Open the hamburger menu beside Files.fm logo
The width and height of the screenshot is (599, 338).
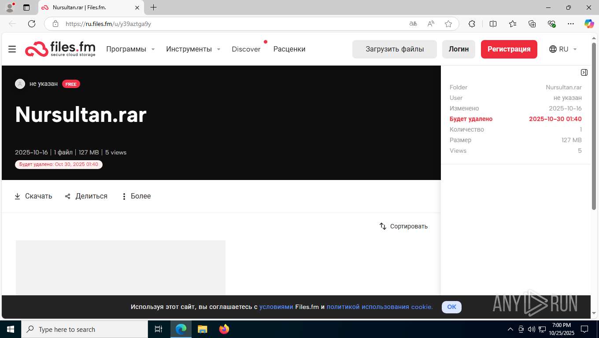pos(12,49)
